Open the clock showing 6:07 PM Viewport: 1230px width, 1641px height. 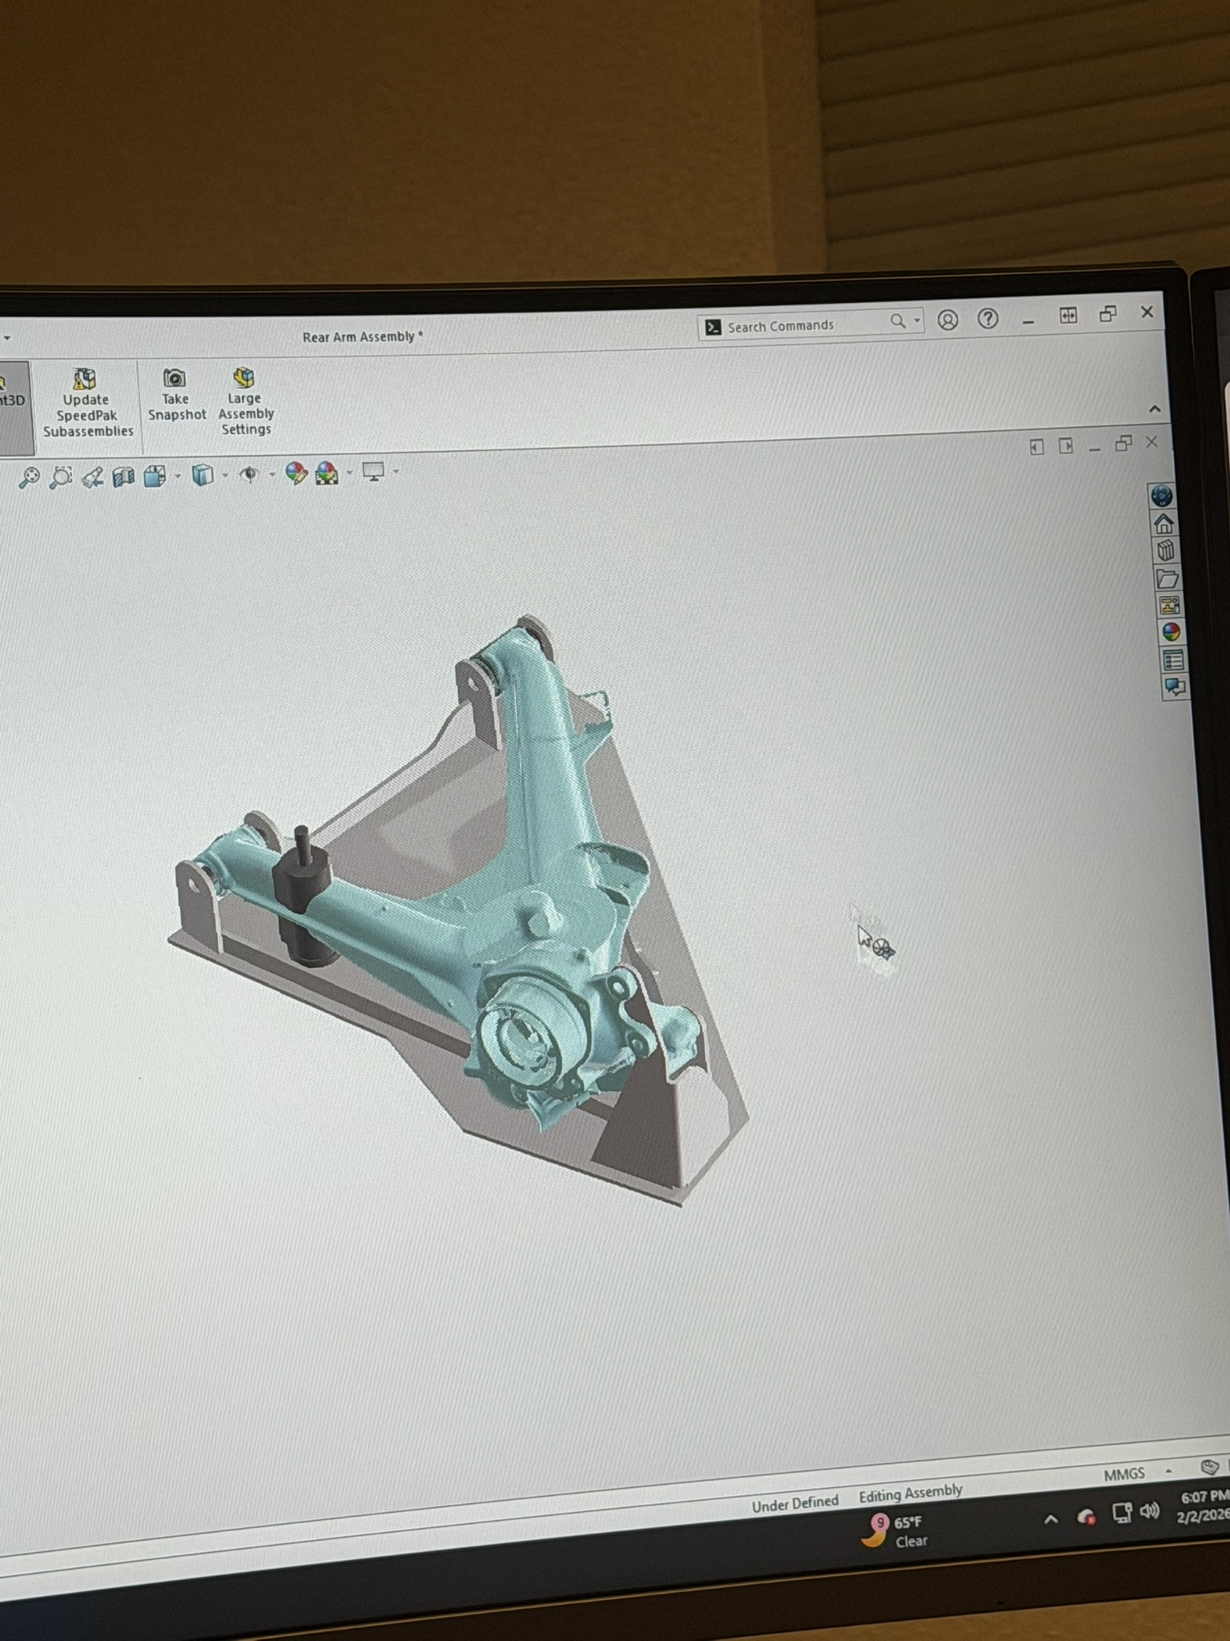pyautogui.click(x=1204, y=1506)
